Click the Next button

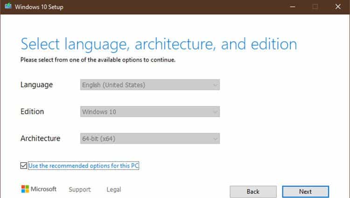tap(305, 191)
